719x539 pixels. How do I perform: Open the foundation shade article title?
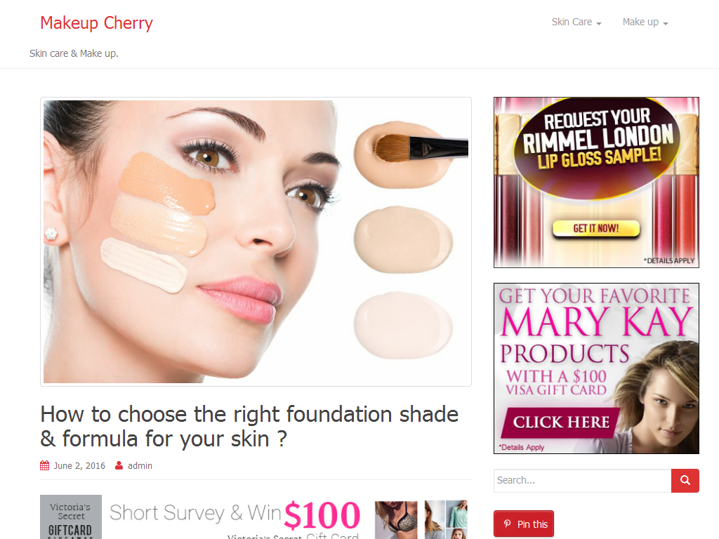[x=249, y=426]
